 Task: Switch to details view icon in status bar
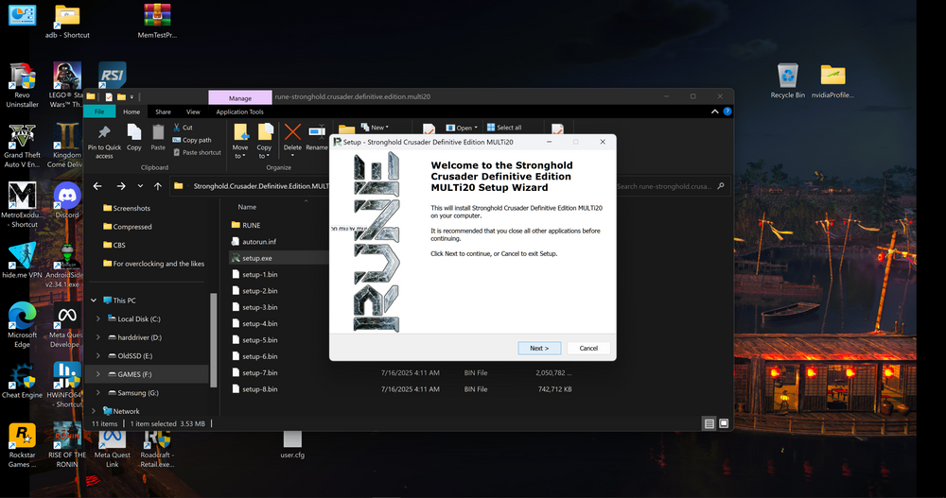point(709,424)
